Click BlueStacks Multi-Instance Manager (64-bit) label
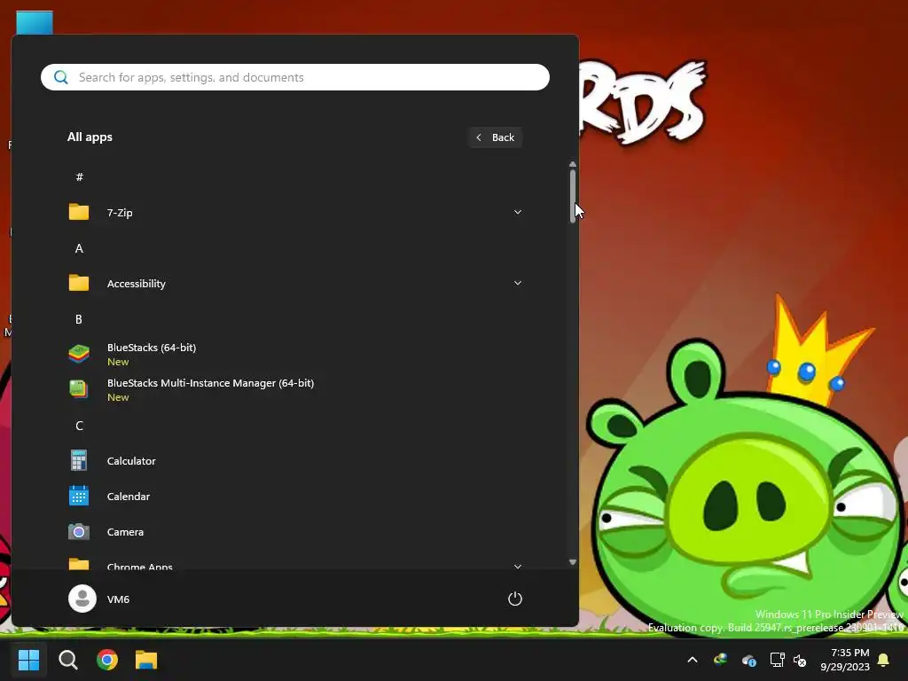Viewport: 908px width, 681px height. click(210, 383)
